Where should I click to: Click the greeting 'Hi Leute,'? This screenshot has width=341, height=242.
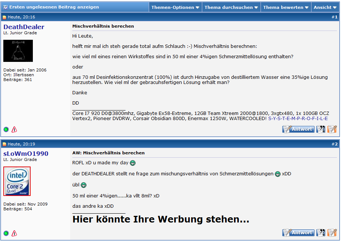83,36
